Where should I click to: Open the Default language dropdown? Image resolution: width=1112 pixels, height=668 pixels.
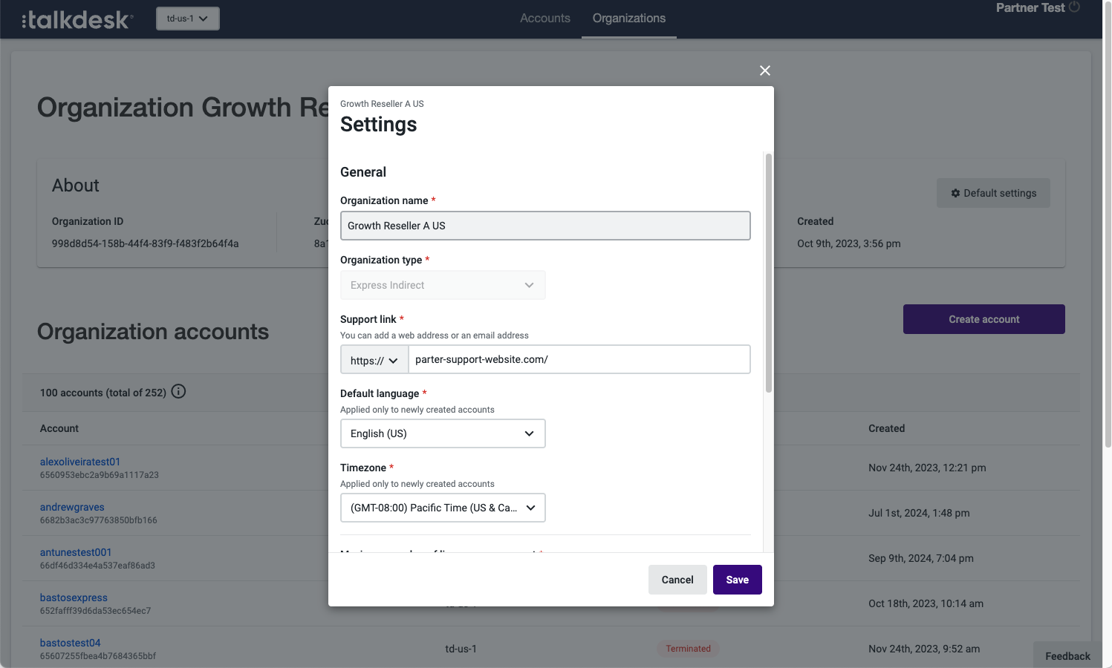pos(443,433)
